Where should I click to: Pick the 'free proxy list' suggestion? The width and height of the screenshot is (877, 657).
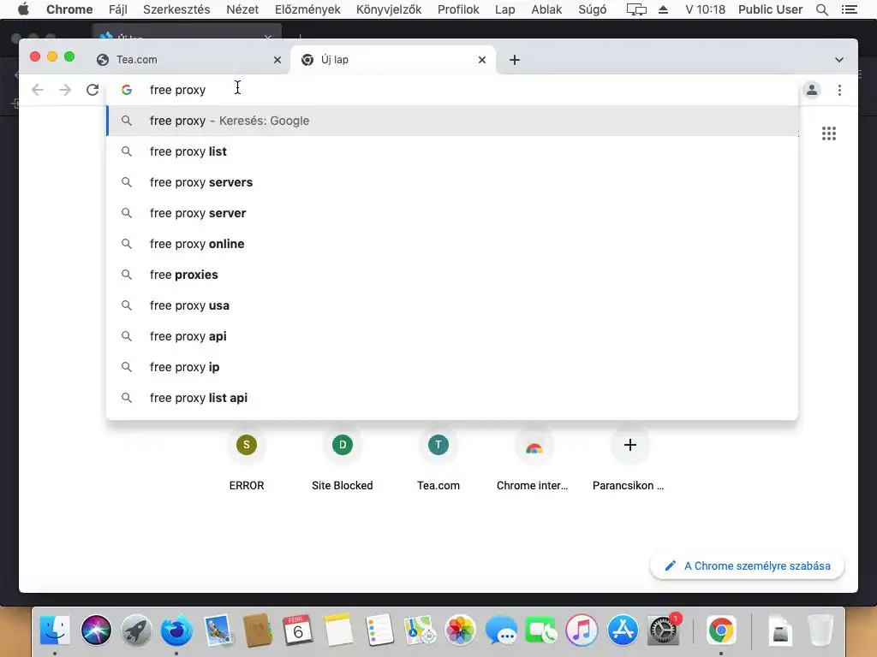point(452,151)
